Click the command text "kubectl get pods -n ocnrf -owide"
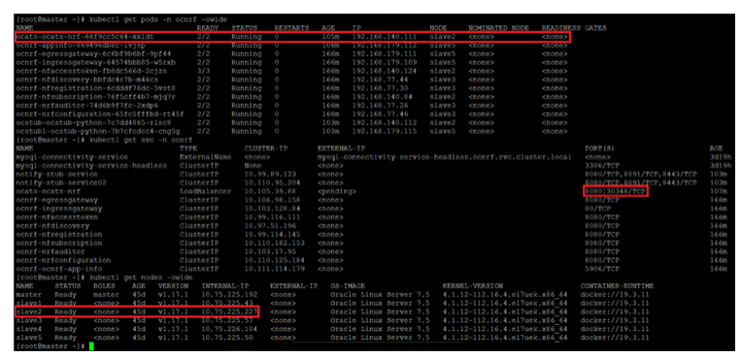The width and height of the screenshot is (741, 358). click(x=158, y=19)
